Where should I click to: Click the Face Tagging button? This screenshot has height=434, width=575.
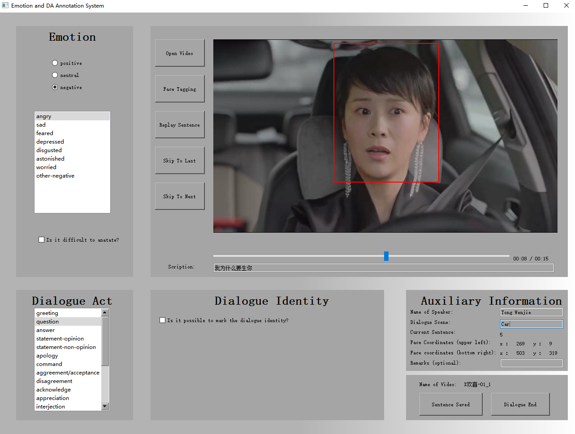180,89
